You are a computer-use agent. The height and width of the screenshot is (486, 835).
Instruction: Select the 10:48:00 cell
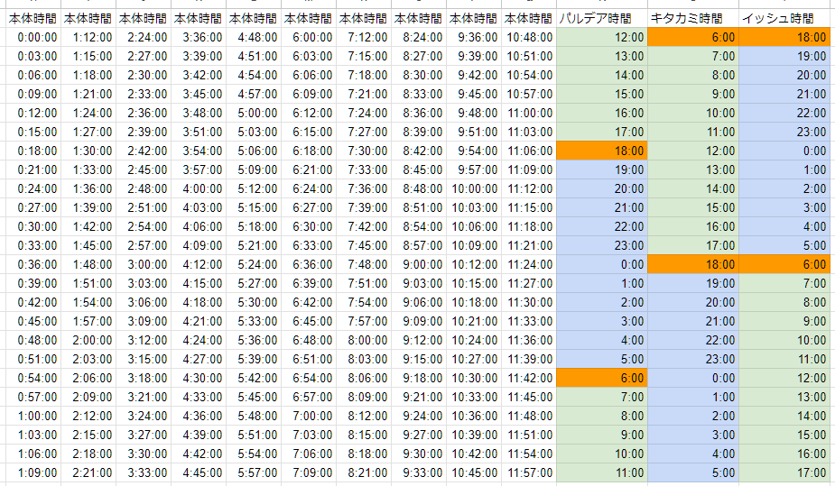pyautogui.click(x=529, y=37)
